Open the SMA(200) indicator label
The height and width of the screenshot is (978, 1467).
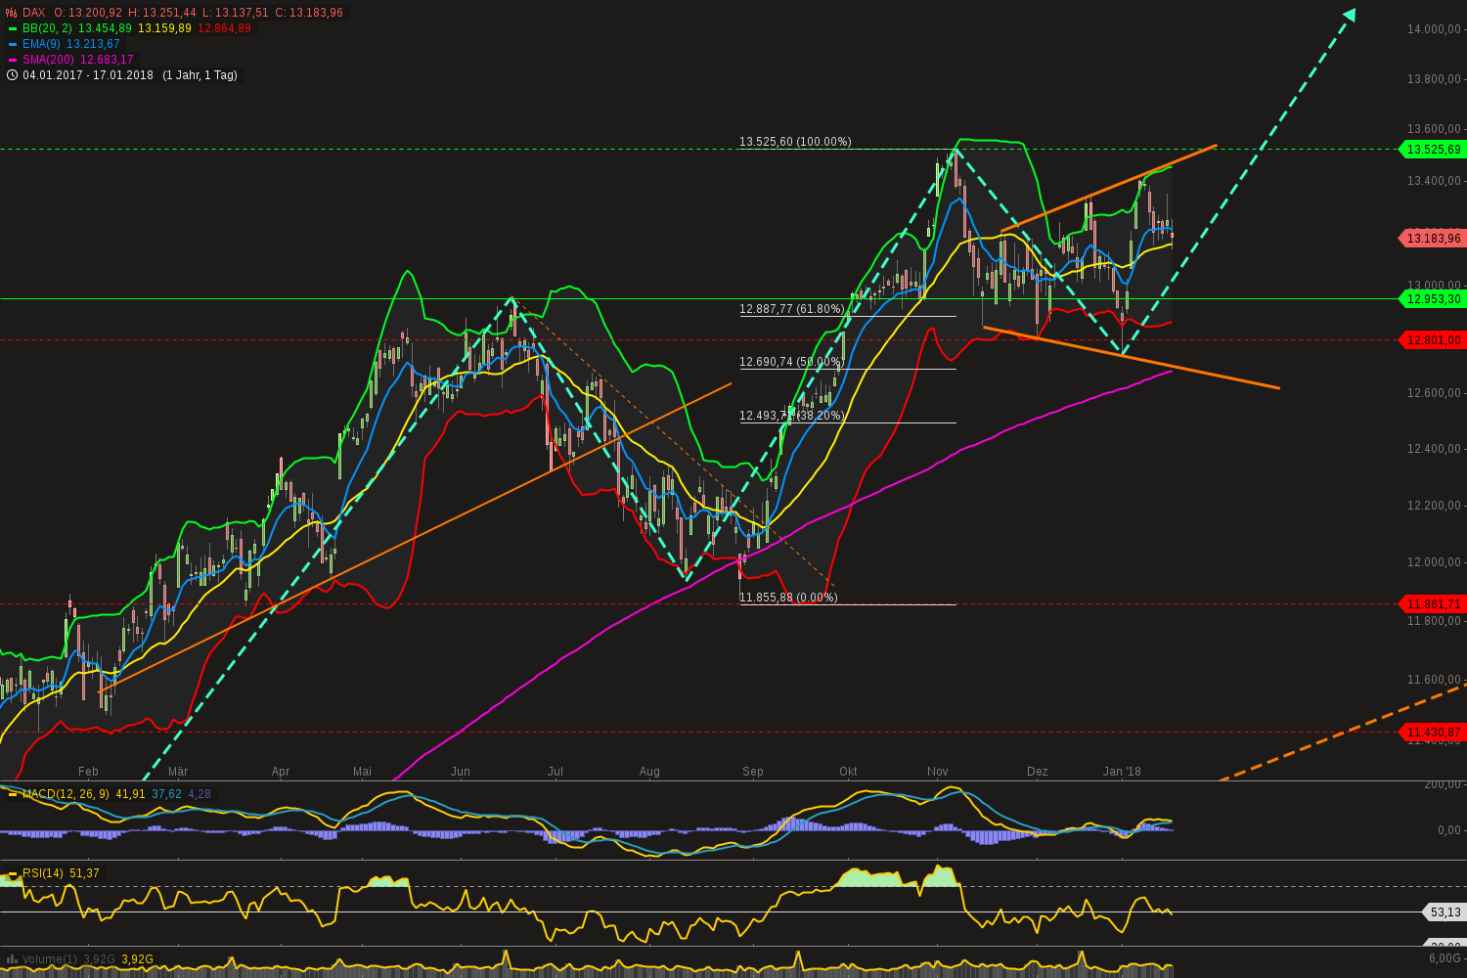click(x=49, y=60)
